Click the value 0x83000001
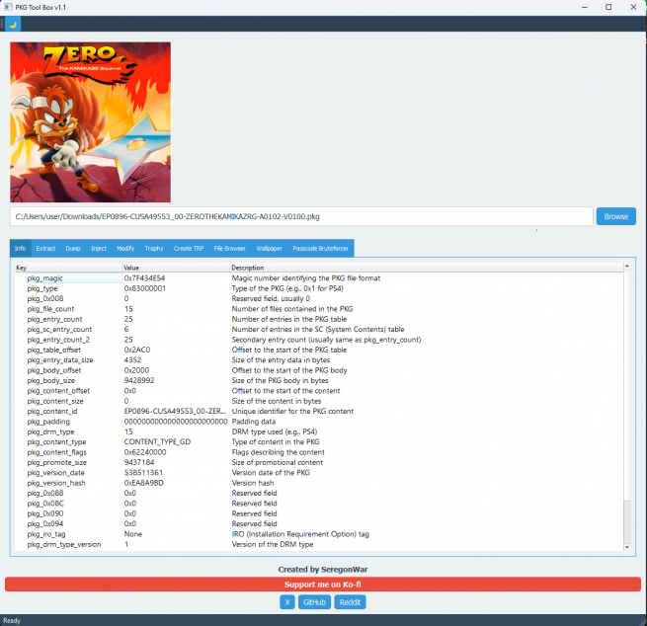 [x=145, y=288]
